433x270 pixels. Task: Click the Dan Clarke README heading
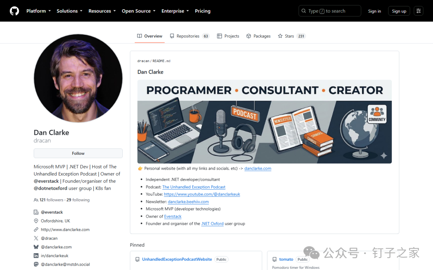[x=150, y=72]
